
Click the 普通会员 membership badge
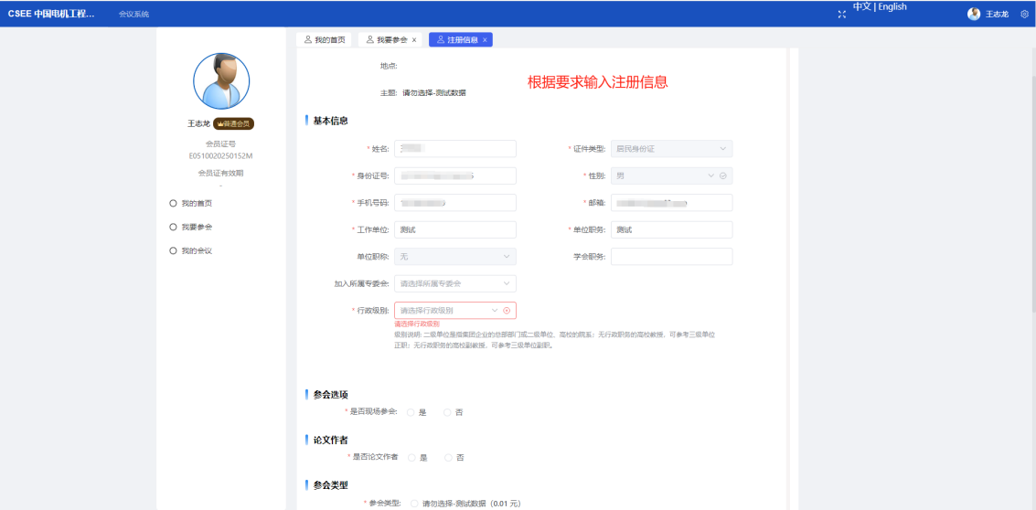[233, 123]
